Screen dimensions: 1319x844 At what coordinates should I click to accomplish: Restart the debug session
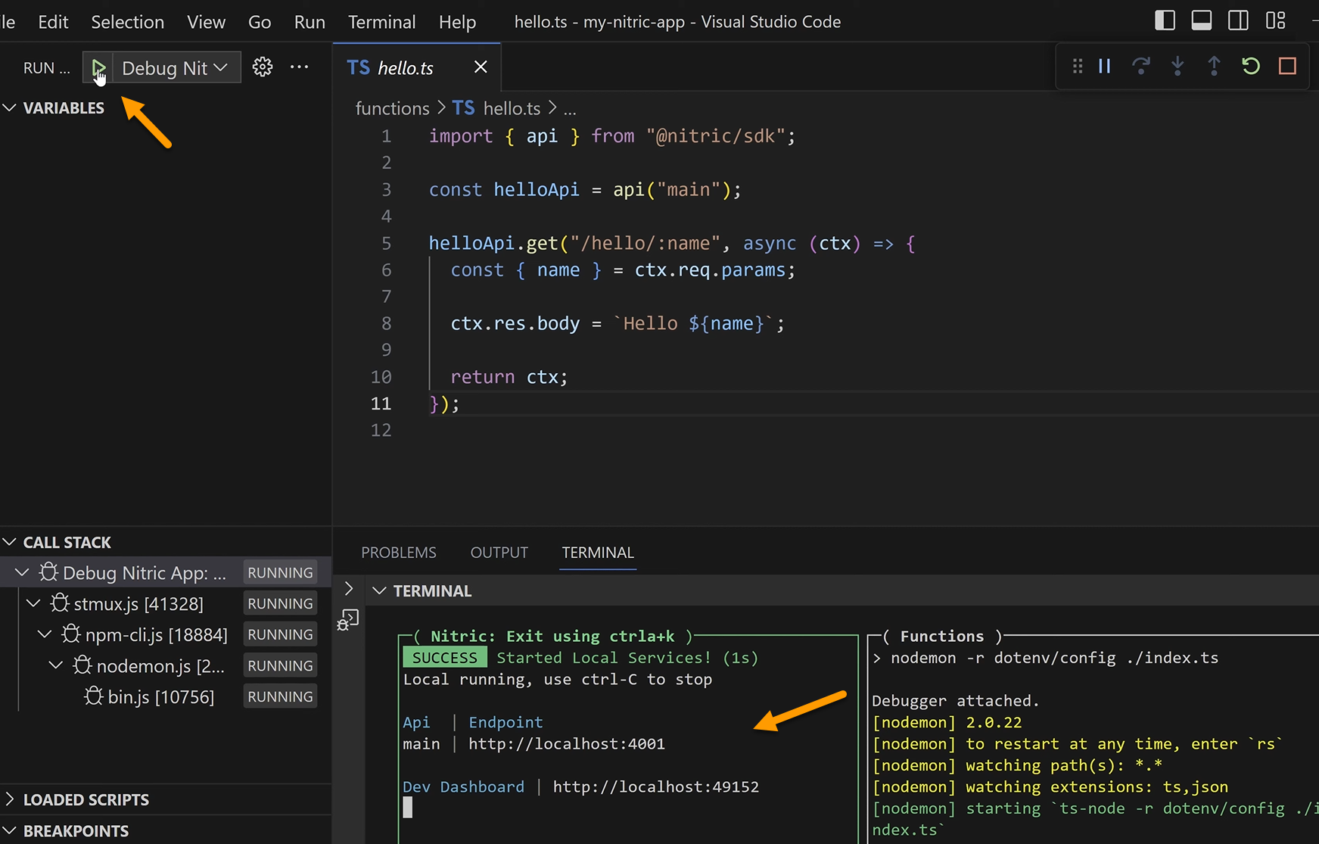coord(1250,66)
